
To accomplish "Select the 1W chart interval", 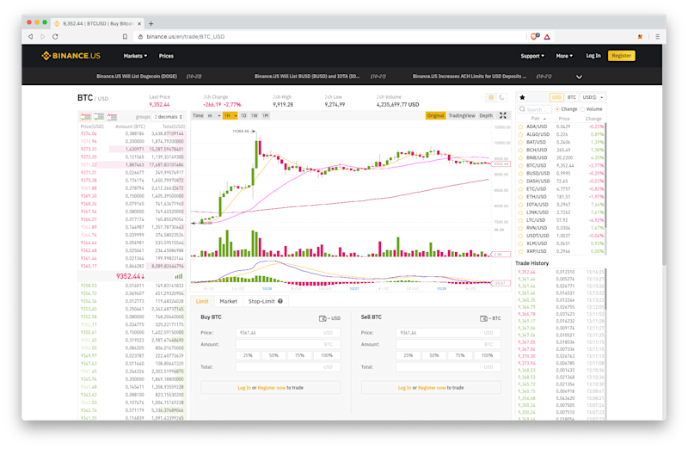I will click(255, 115).
